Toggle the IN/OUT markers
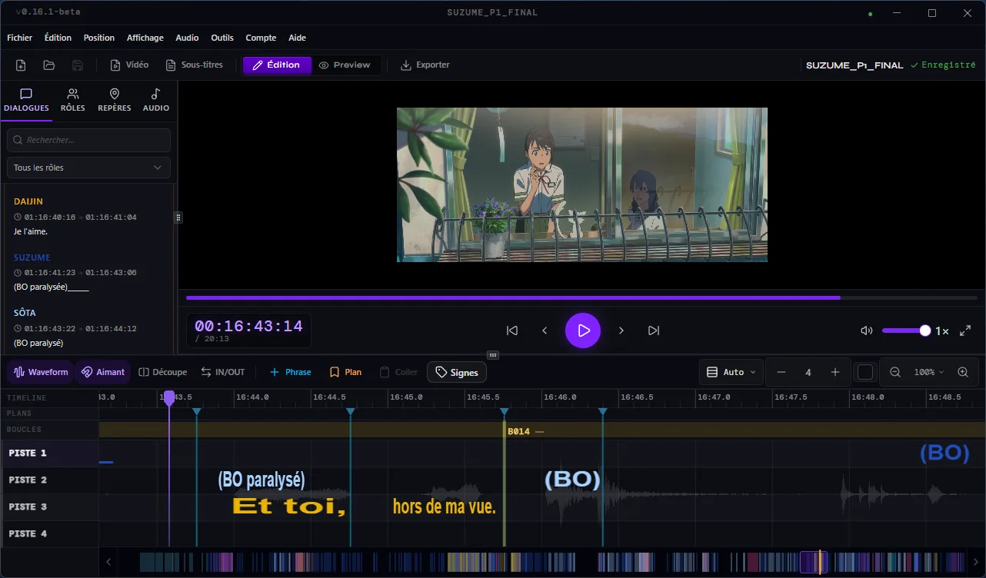This screenshot has width=986, height=578. coord(223,372)
